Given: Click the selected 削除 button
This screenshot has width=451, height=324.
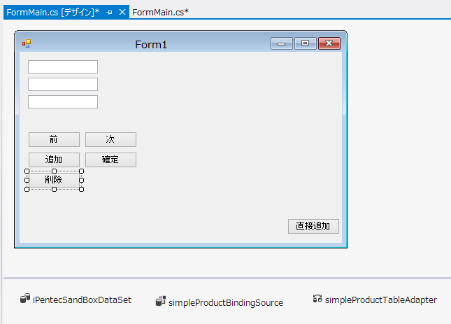Looking at the screenshot, I should 54,180.
